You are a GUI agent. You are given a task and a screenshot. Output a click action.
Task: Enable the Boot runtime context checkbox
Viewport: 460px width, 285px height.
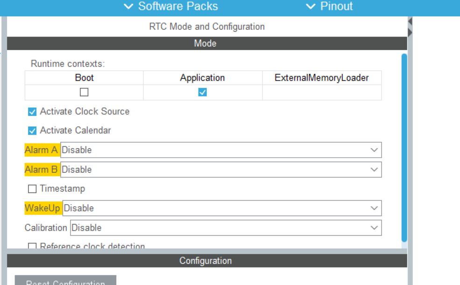click(x=84, y=93)
